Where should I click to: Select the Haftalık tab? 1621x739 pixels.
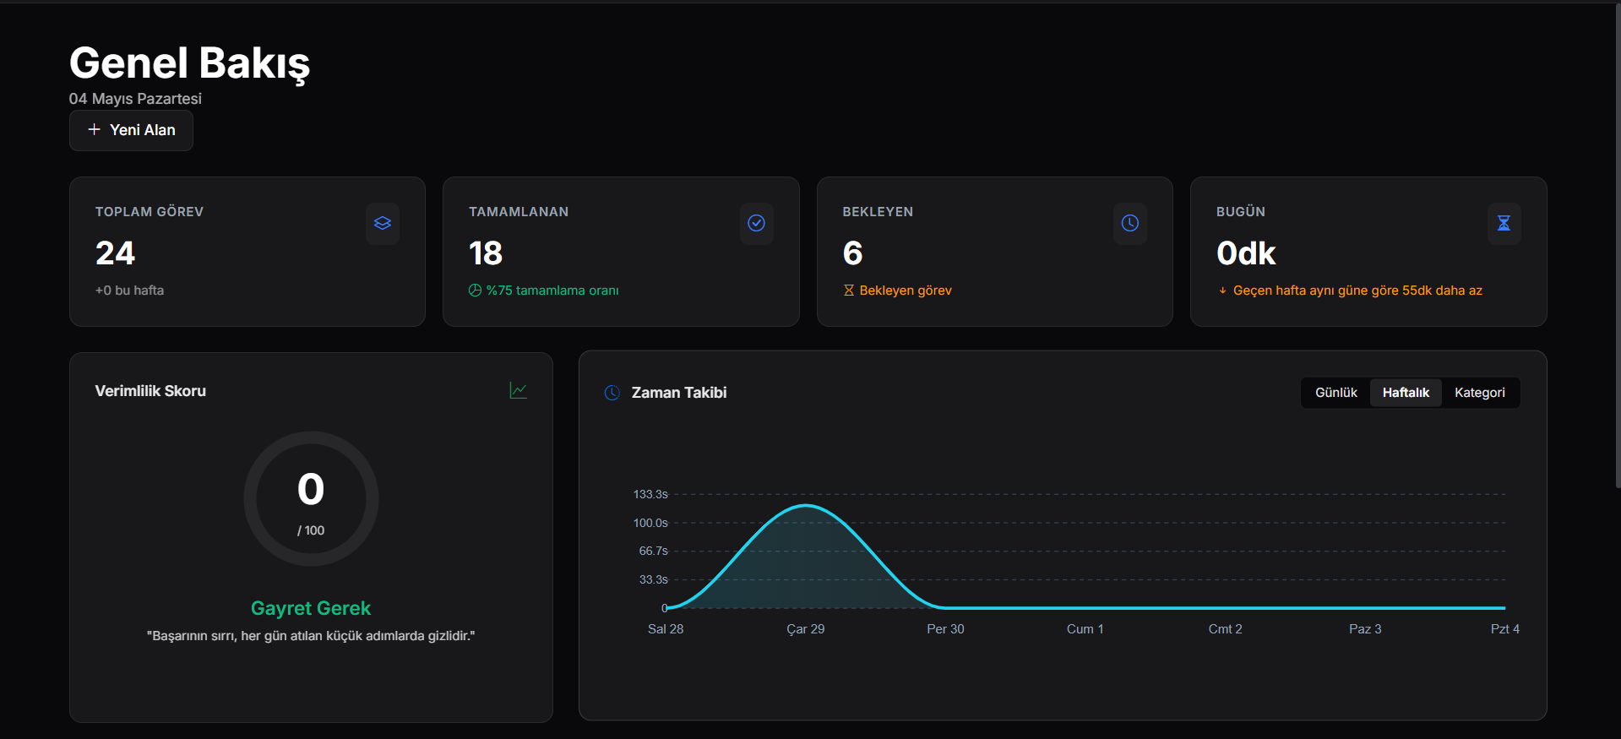(1406, 393)
